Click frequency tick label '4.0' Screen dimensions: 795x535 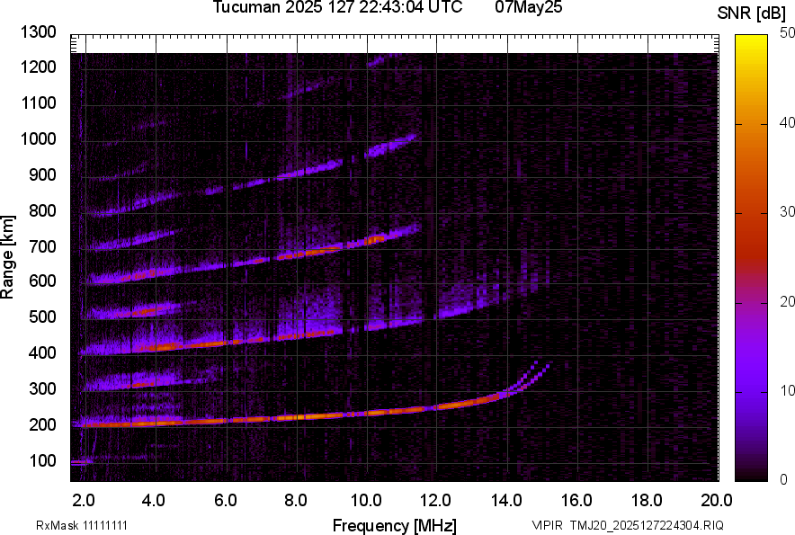pyautogui.click(x=154, y=501)
